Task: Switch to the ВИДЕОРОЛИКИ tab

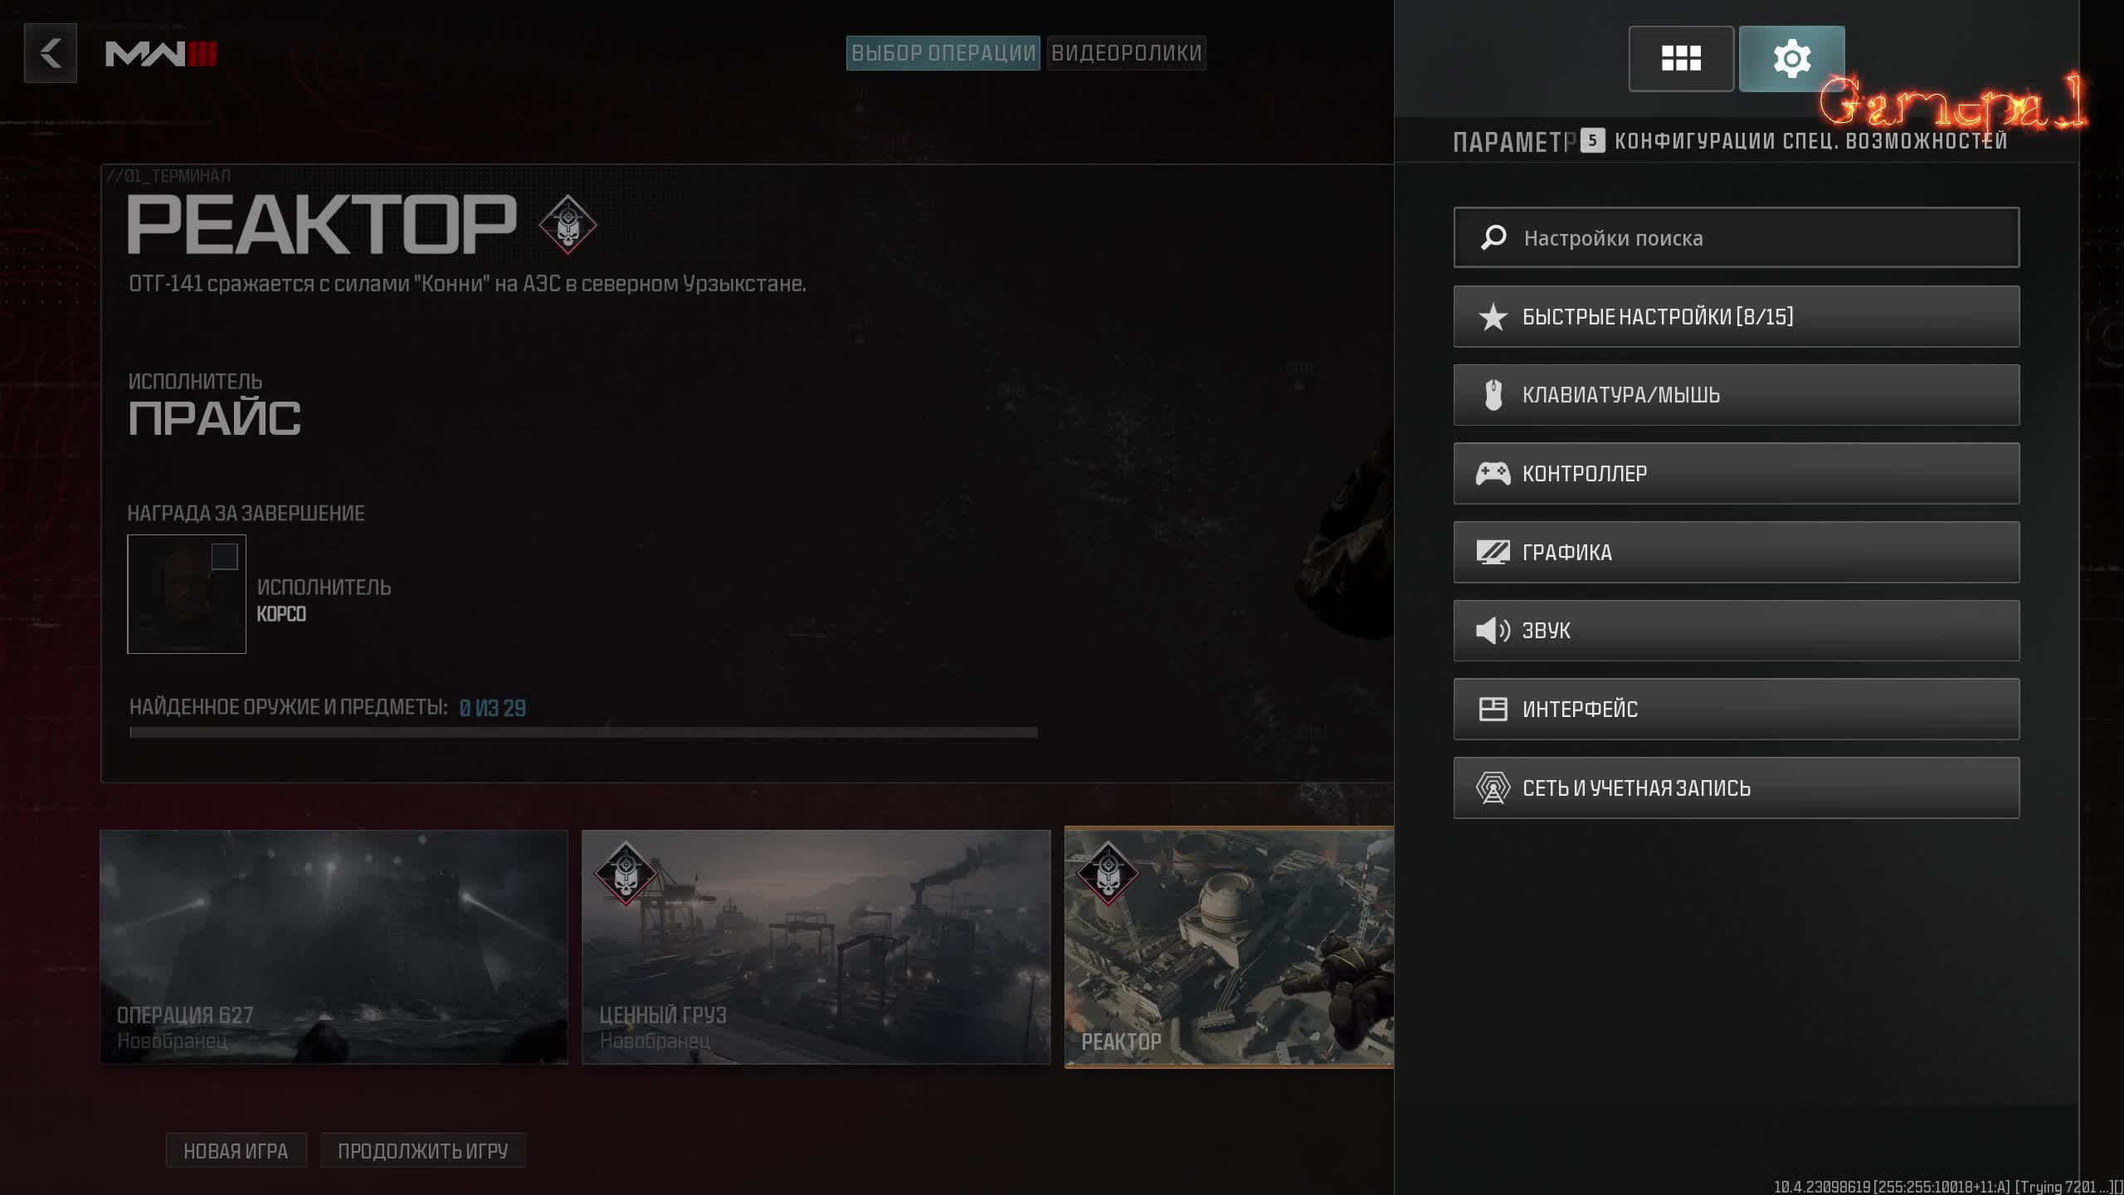Action: [x=1126, y=53]
